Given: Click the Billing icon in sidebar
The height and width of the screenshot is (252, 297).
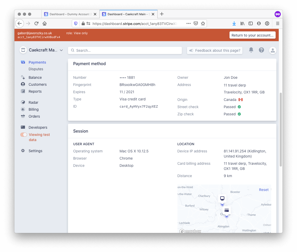Looking at the screenshot, I should 23,109.
